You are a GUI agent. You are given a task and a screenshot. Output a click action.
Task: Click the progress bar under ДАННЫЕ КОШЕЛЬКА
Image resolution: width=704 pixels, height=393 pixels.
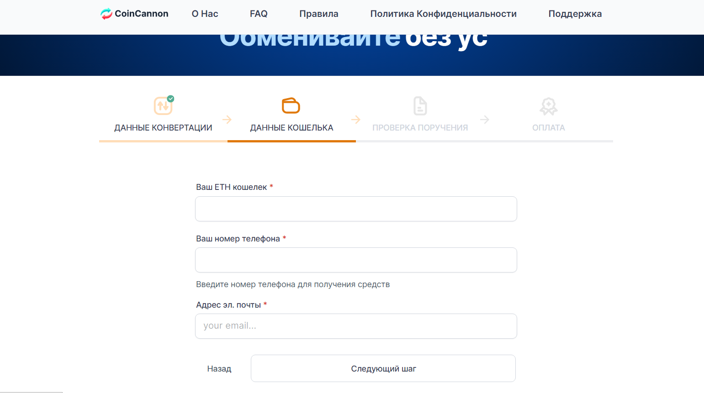click(291, 142)
